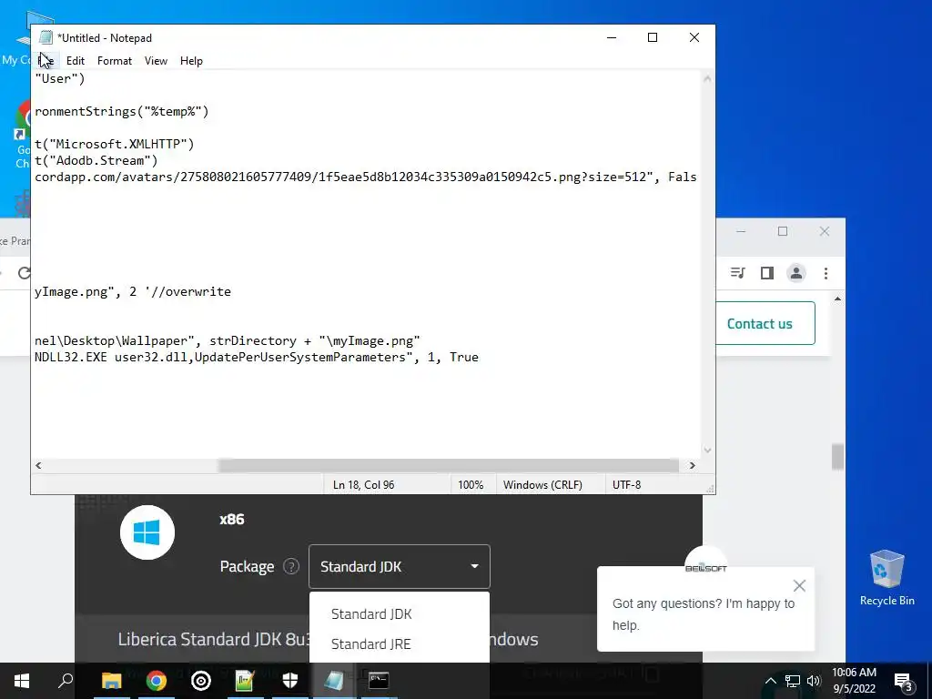Click the "Microsoft.XMLHTTP" line in Notepad
The width and height of the screenshot is (932, 699).
114,144
